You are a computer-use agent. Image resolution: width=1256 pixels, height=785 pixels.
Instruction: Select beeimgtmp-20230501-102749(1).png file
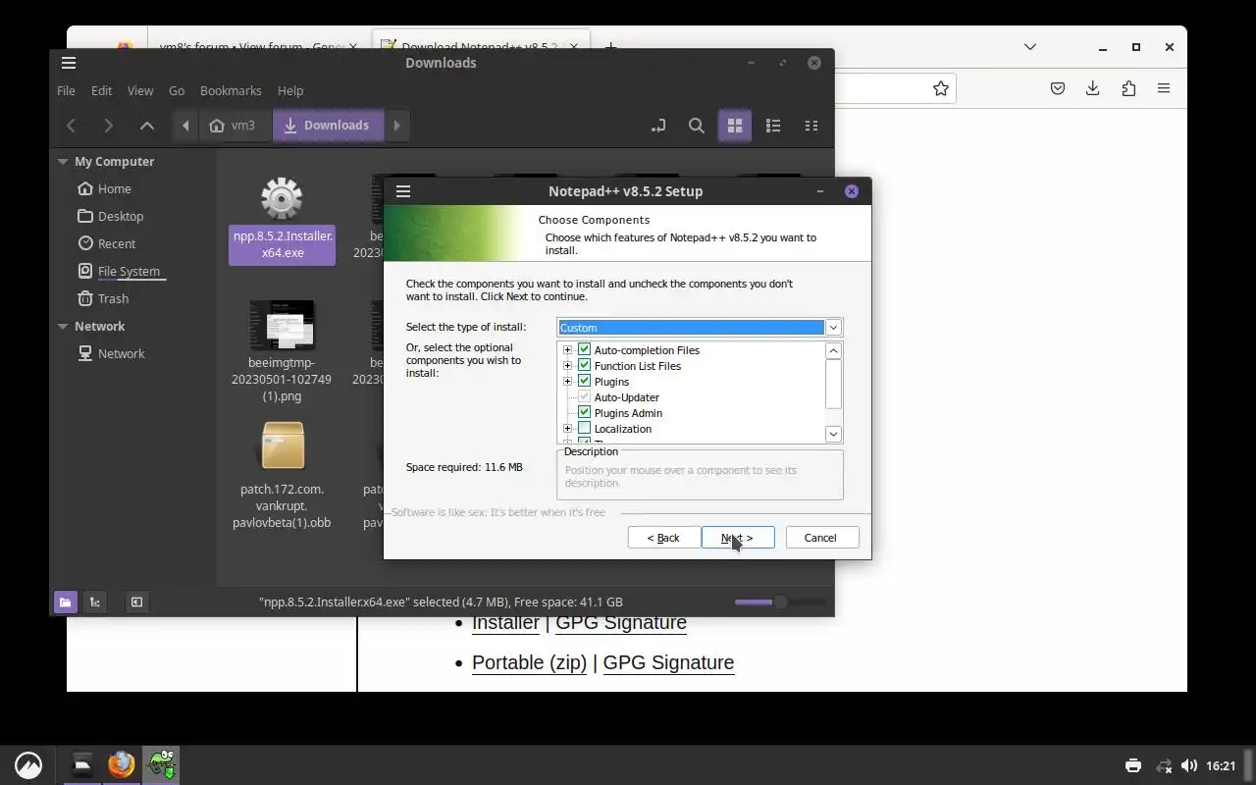click(283, 351)
